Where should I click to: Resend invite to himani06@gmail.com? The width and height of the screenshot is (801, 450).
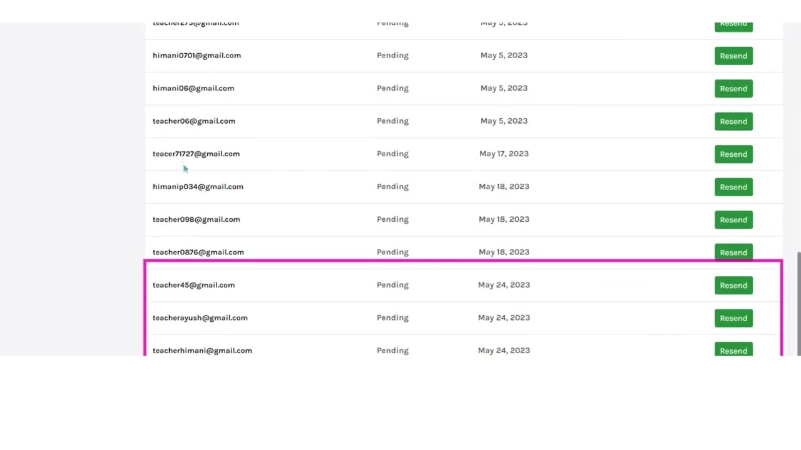click(x=733, y=89)
